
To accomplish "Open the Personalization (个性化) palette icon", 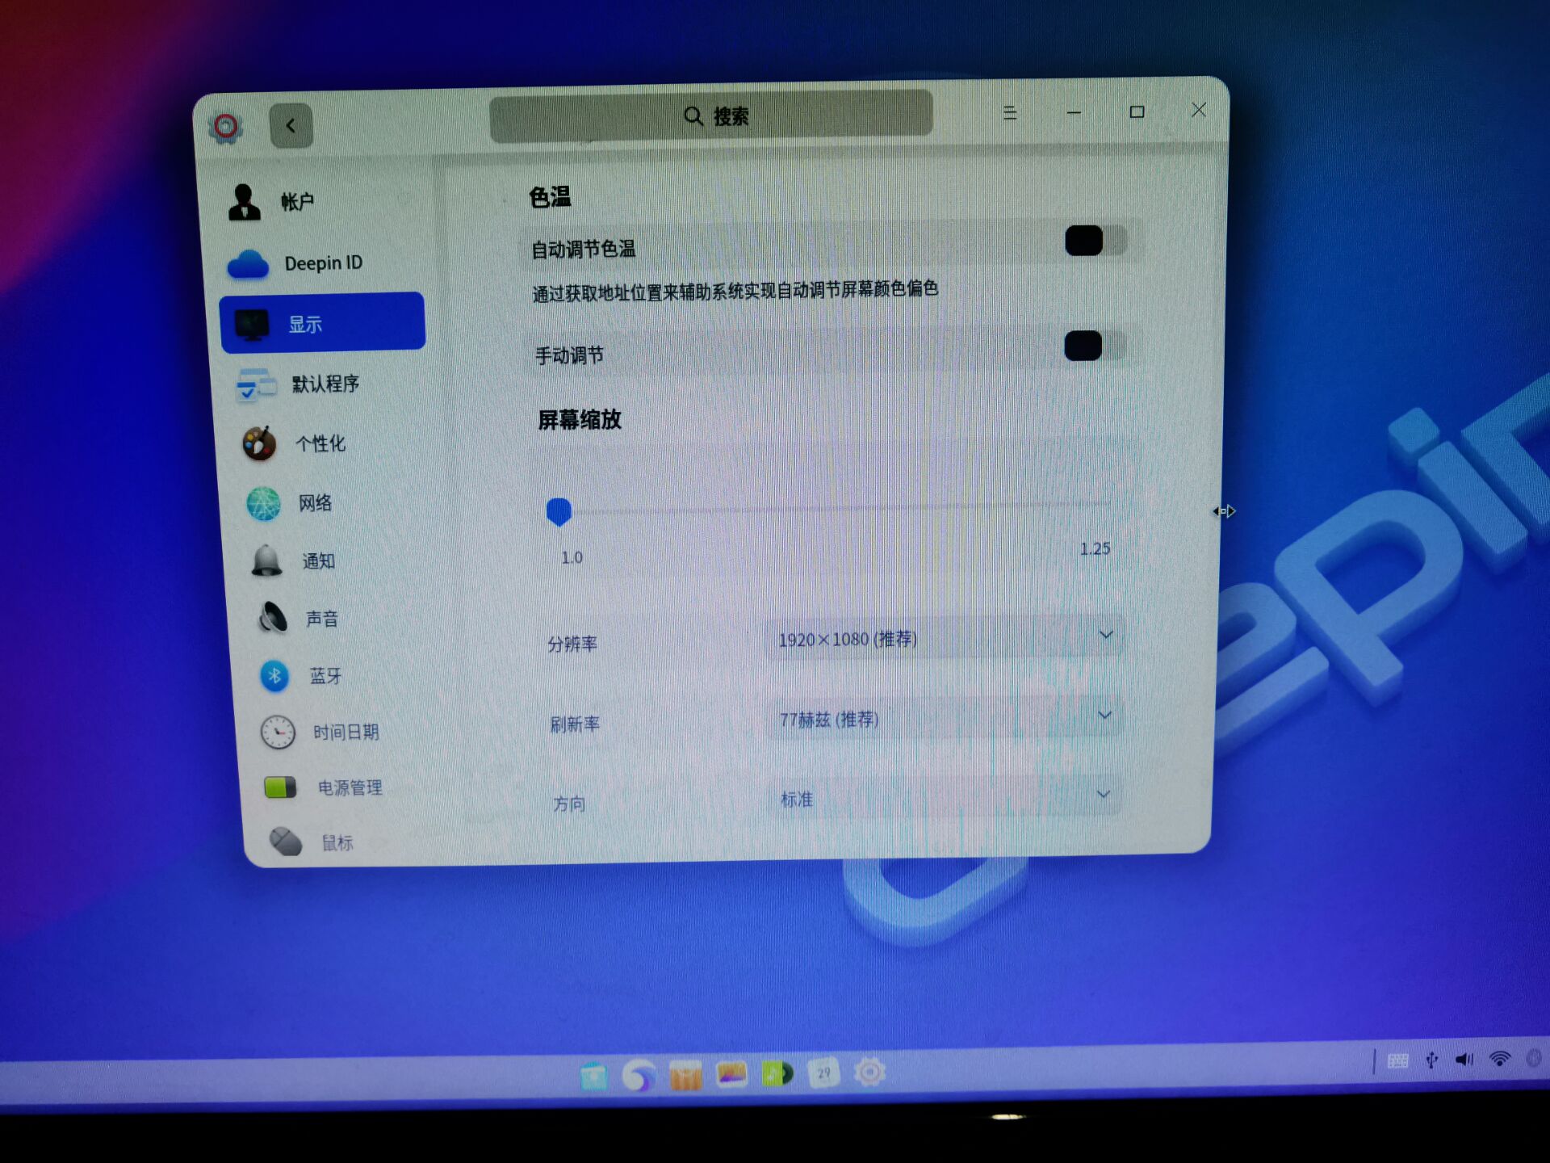I will tap(259, 444).
